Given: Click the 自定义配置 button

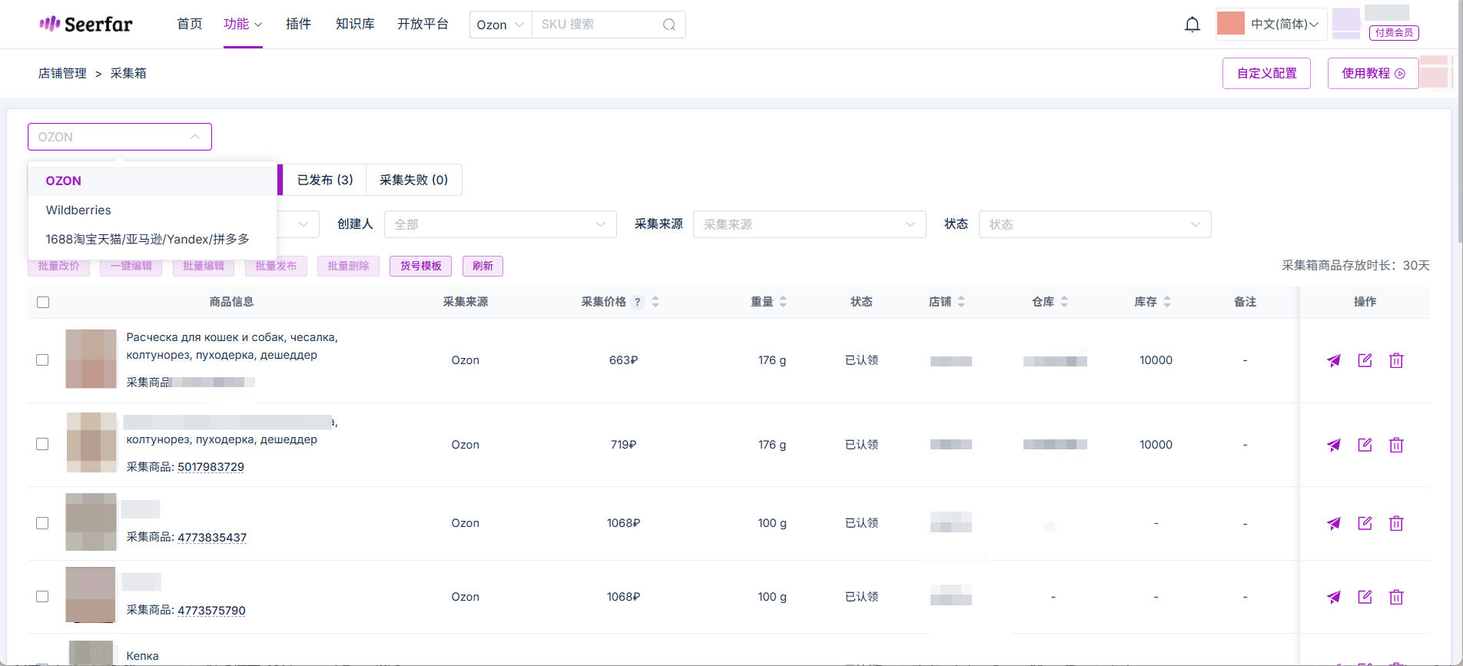Looking at the screenshot, I should [x=1266, y=74].
